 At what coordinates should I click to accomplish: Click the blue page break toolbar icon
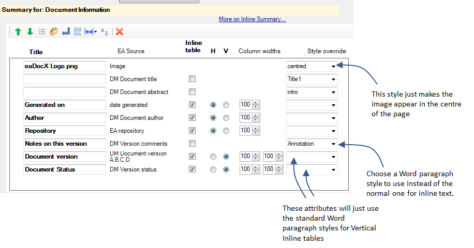click(78, 32)
